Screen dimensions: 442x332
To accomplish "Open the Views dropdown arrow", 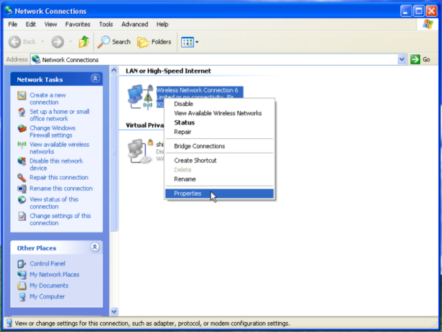I will (197, 42).
